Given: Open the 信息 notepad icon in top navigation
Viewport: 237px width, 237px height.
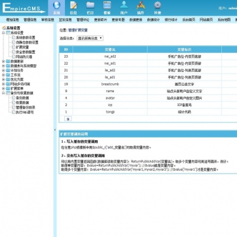Looking at the screenshot, I should pos(73,5).
